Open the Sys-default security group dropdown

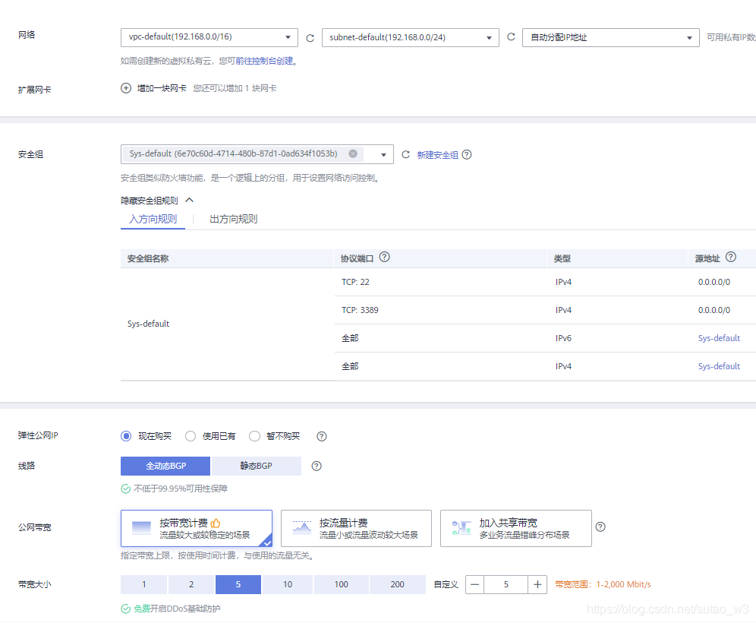(x=257, y=154)
